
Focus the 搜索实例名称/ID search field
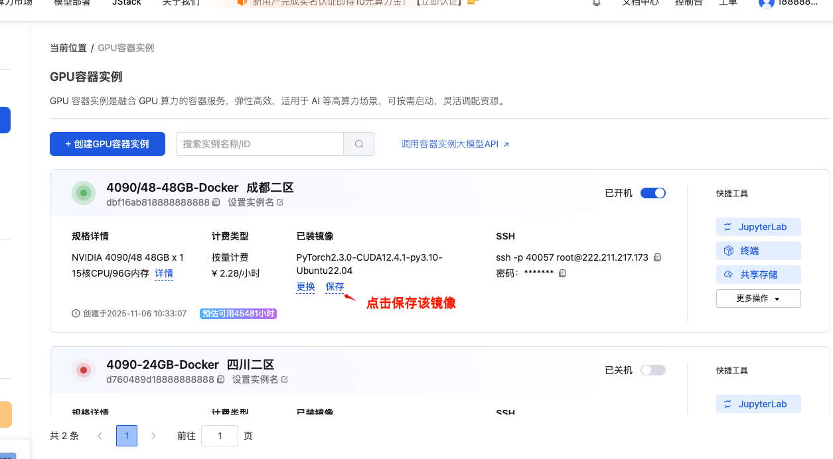coord(260,144)
